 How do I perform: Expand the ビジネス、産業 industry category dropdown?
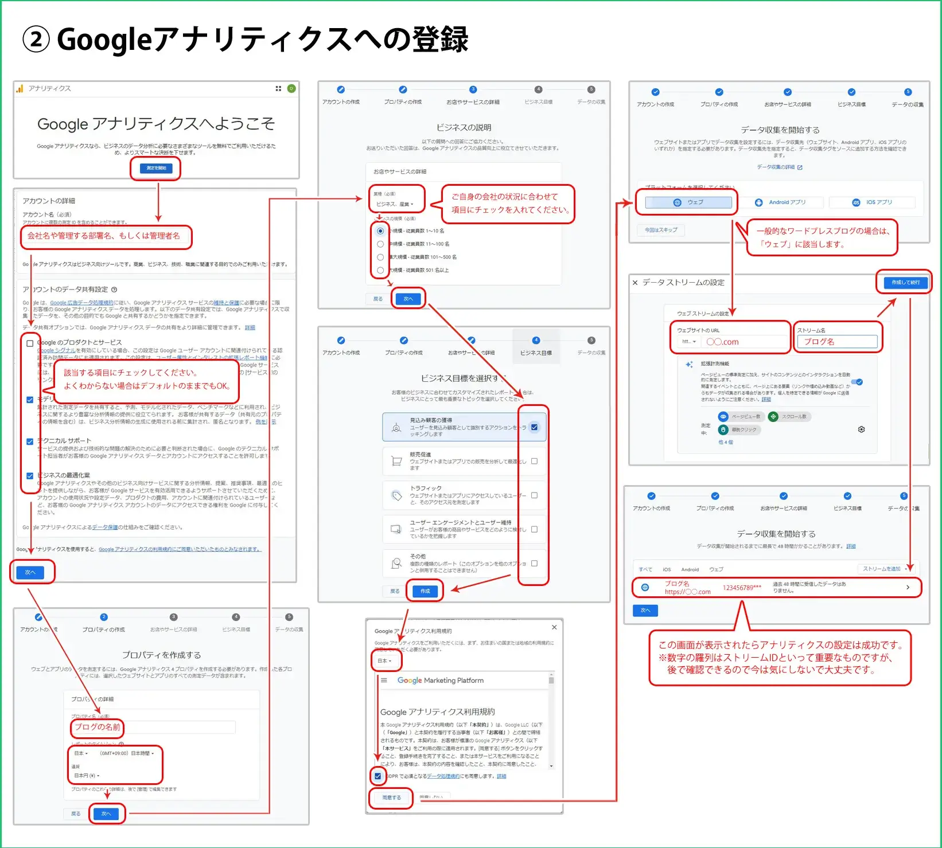click(395, 204)
